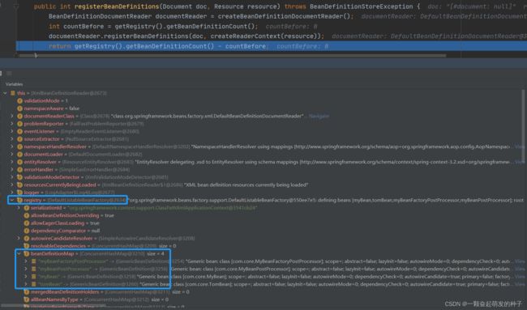Click the dependencyComparator field icon
Viewport: 527px width, 310px height.
point(27,231)
